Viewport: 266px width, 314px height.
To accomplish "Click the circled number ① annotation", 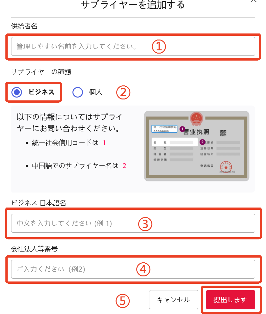I will 159,47.
